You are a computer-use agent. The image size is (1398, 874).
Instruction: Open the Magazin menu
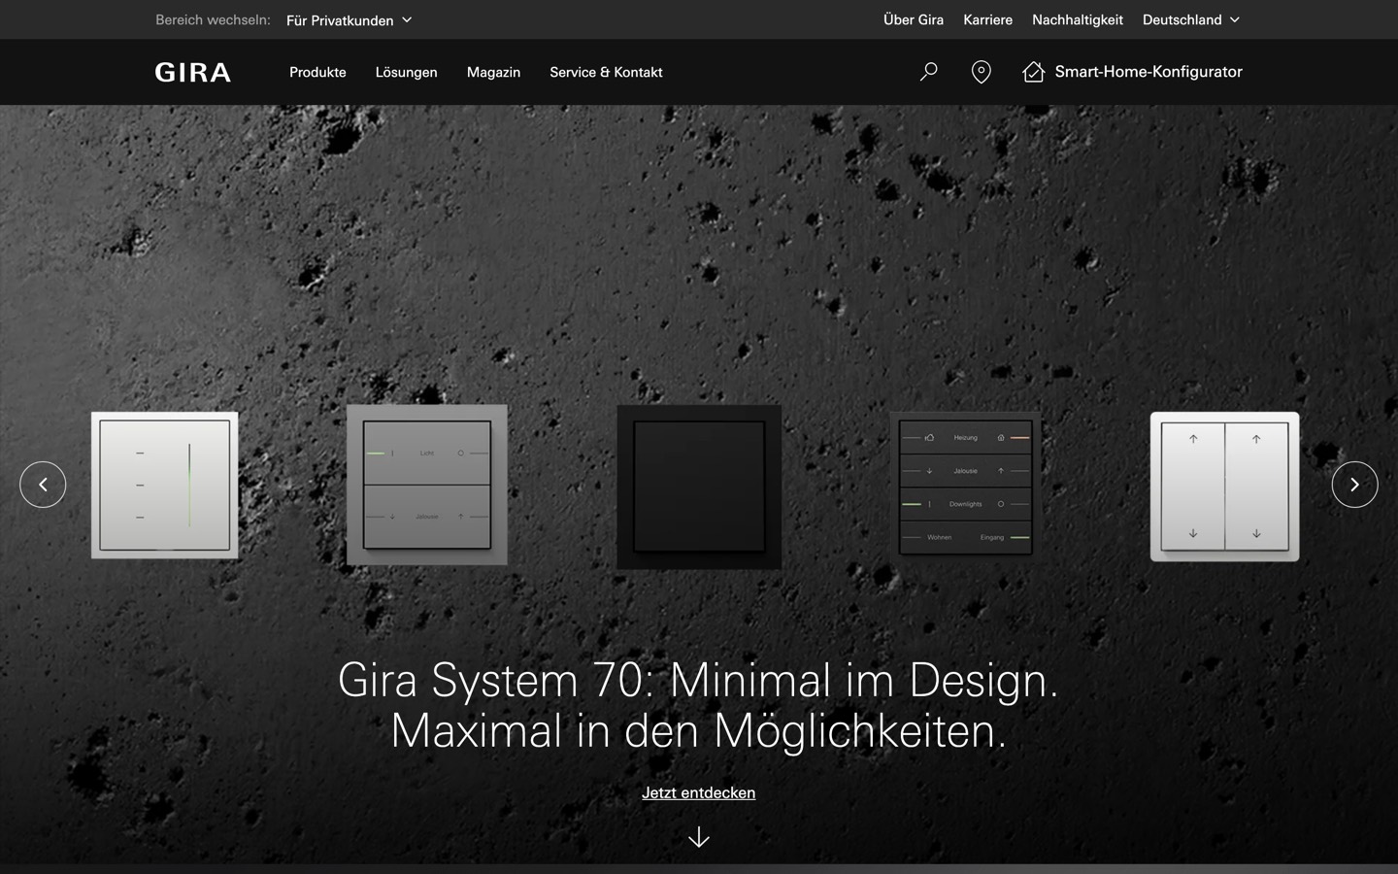click(x=493, y=72)
